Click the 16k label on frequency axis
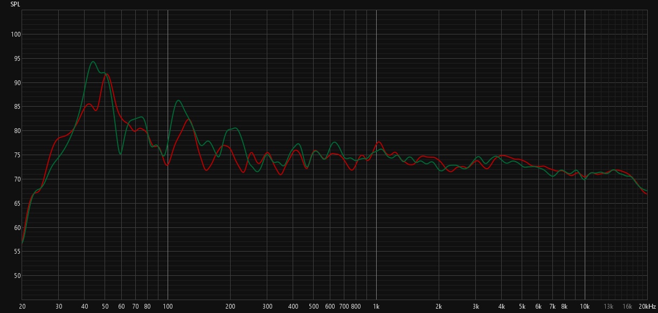Viewport: 658px width, 313px height. pyautogui.click(x=627, y=307)
